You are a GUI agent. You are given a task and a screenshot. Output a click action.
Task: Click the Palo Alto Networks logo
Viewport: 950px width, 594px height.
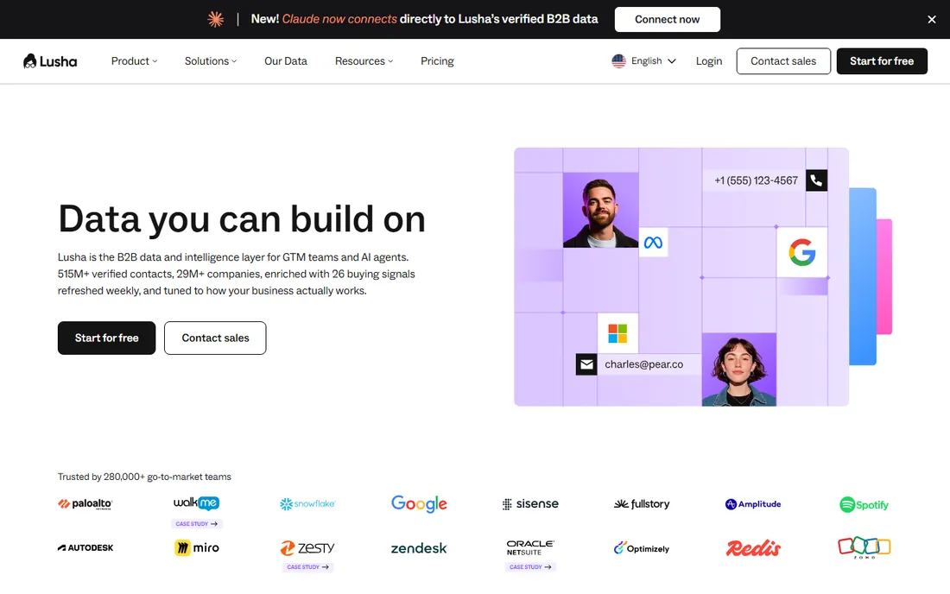pos(85,504)
